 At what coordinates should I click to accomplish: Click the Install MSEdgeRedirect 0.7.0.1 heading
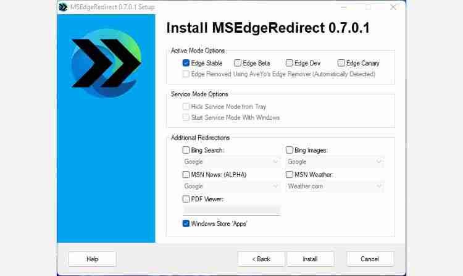[268, 28]
